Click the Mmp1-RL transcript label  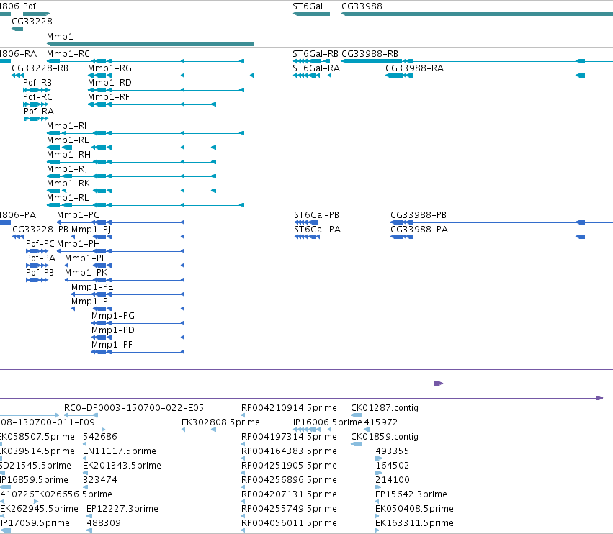coord(68,198)
